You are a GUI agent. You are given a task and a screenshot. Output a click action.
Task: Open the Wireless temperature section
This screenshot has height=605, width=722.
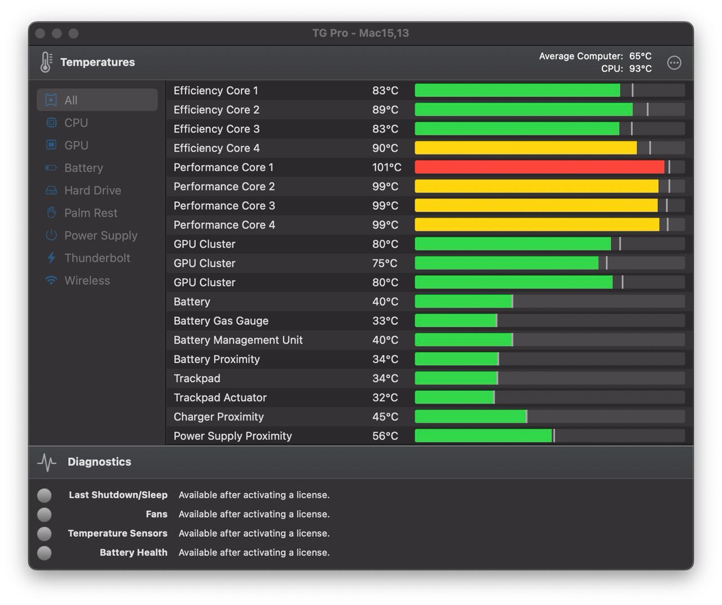tap(87, 280)
